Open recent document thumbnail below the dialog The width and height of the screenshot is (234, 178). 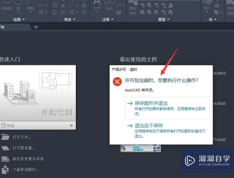pos(140,148)
